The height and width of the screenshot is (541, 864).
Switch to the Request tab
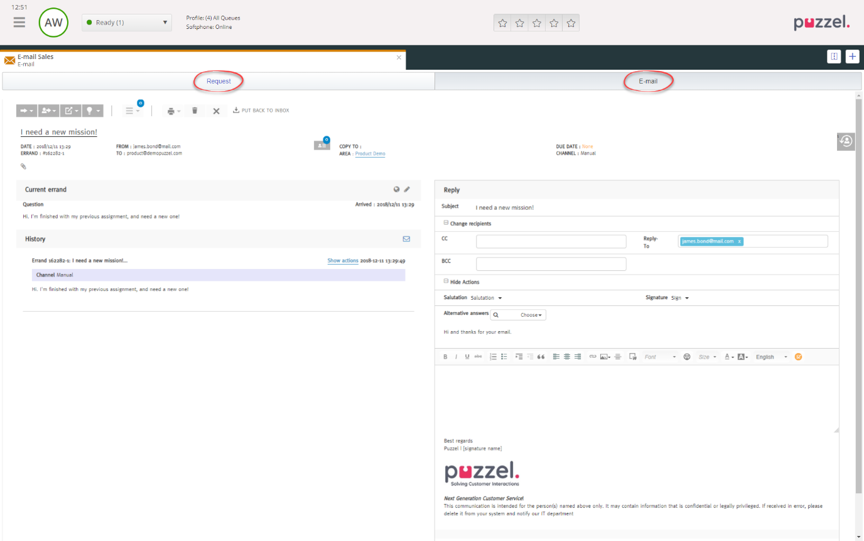[x=219, y=81]
